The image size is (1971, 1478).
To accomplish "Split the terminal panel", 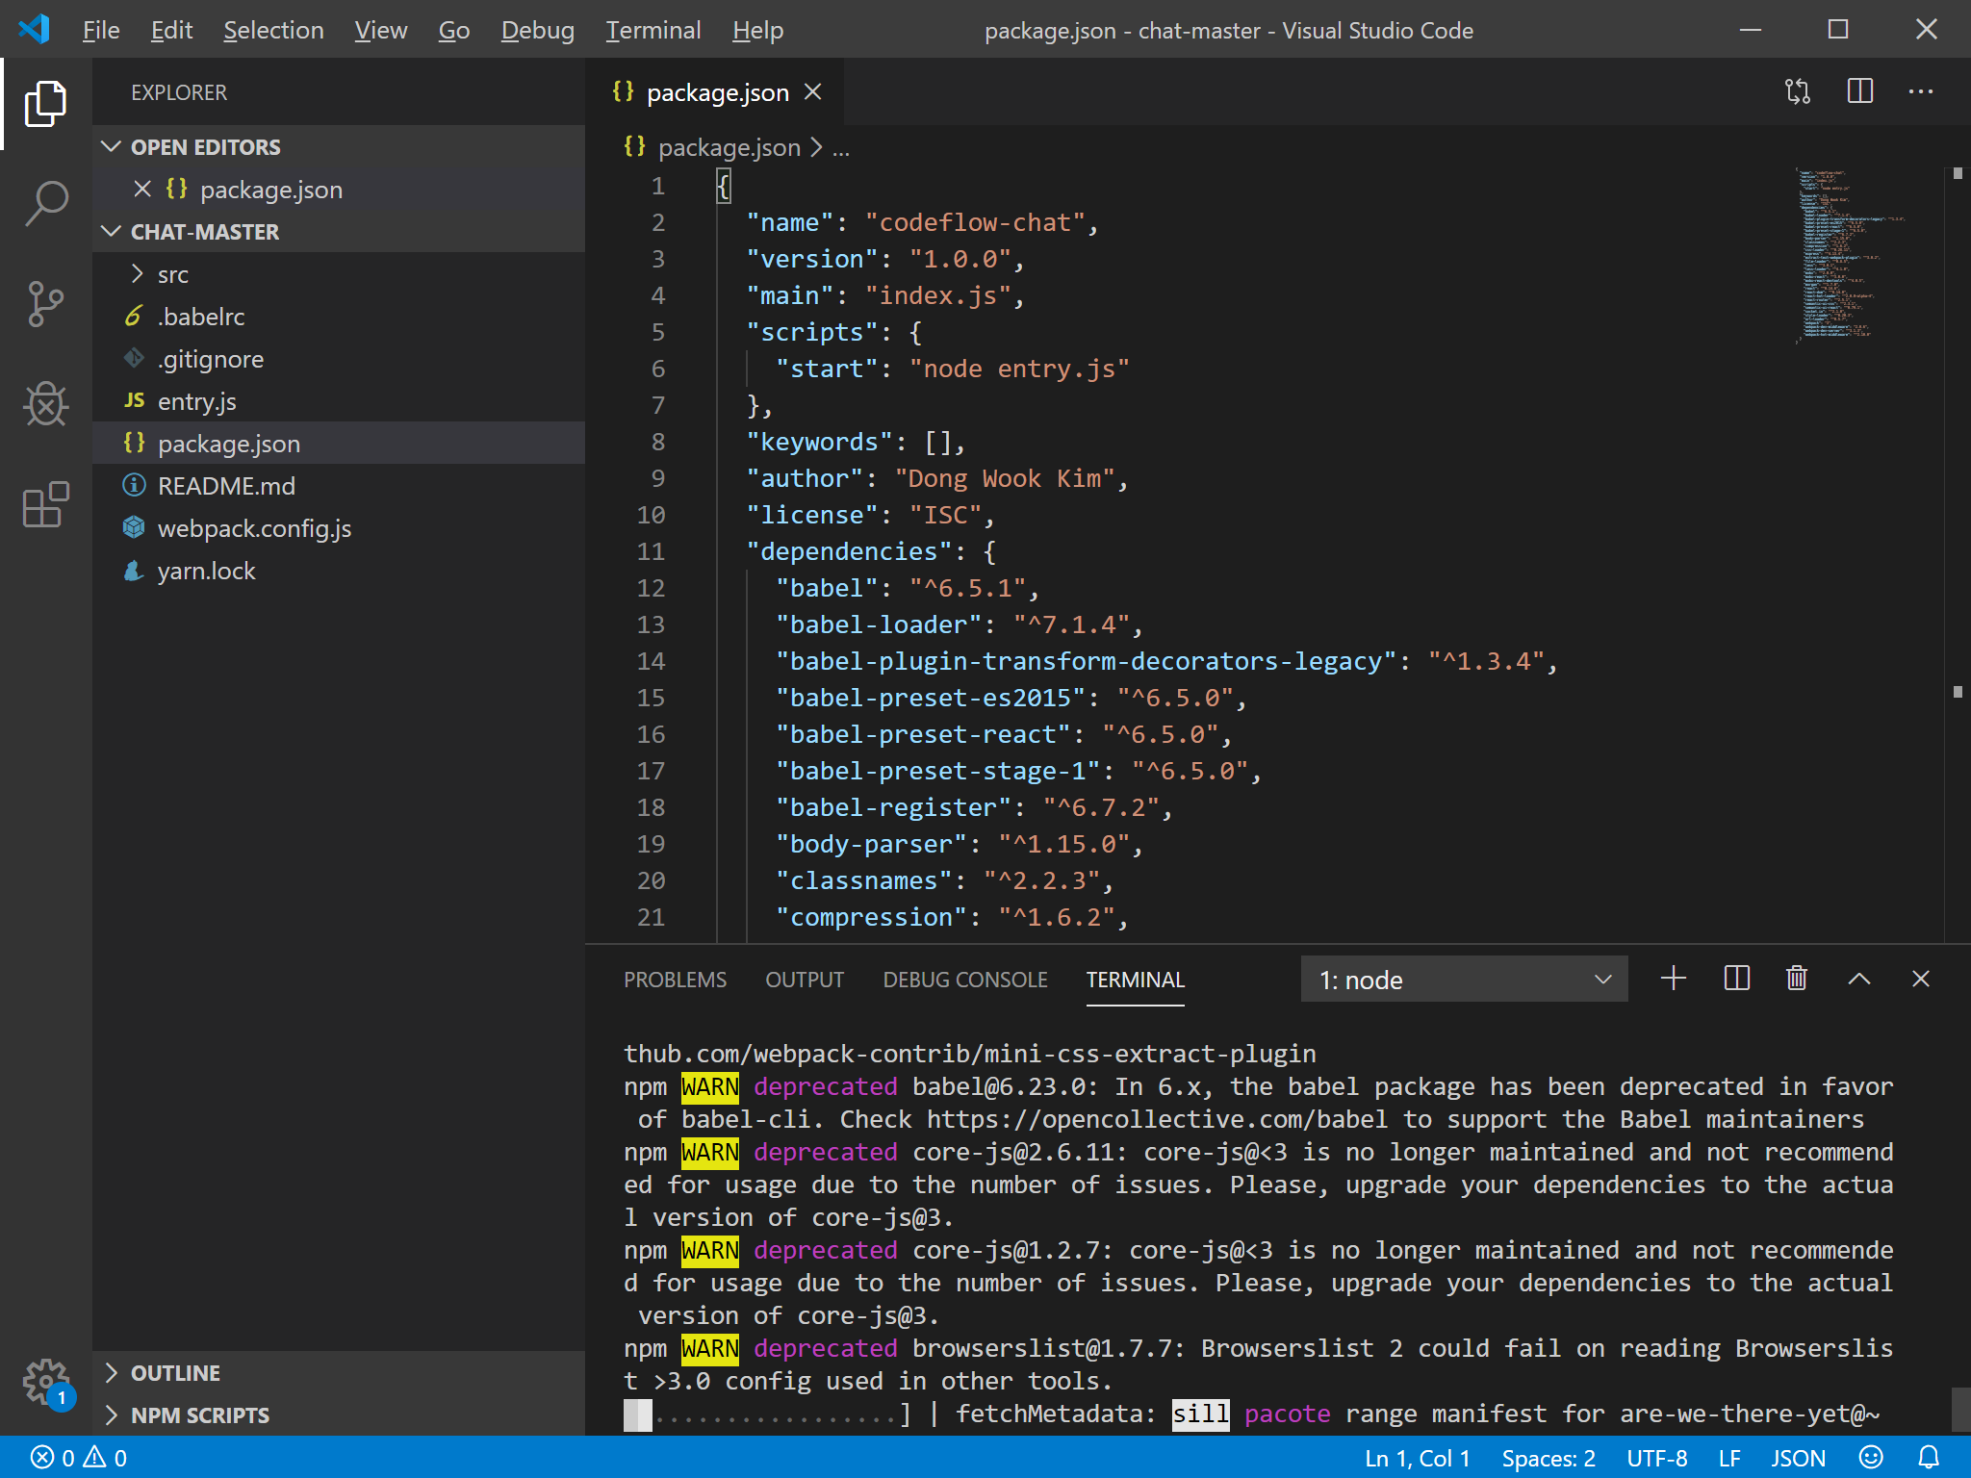I will [x=1736, y=979].
